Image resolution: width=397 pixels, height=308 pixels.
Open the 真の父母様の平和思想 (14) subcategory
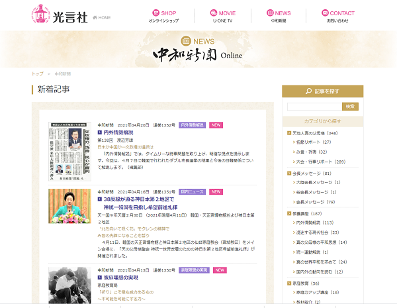pos(322,242)
